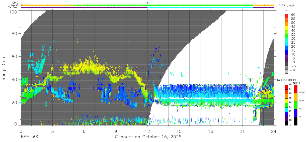This screenshot has height=142, width=308.
Task: Click the 18 tick on UT hours axis
Action: coord(211,131)
